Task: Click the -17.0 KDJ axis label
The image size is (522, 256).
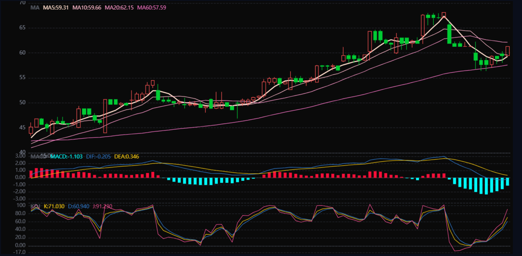Action: (x=20, y=252)
